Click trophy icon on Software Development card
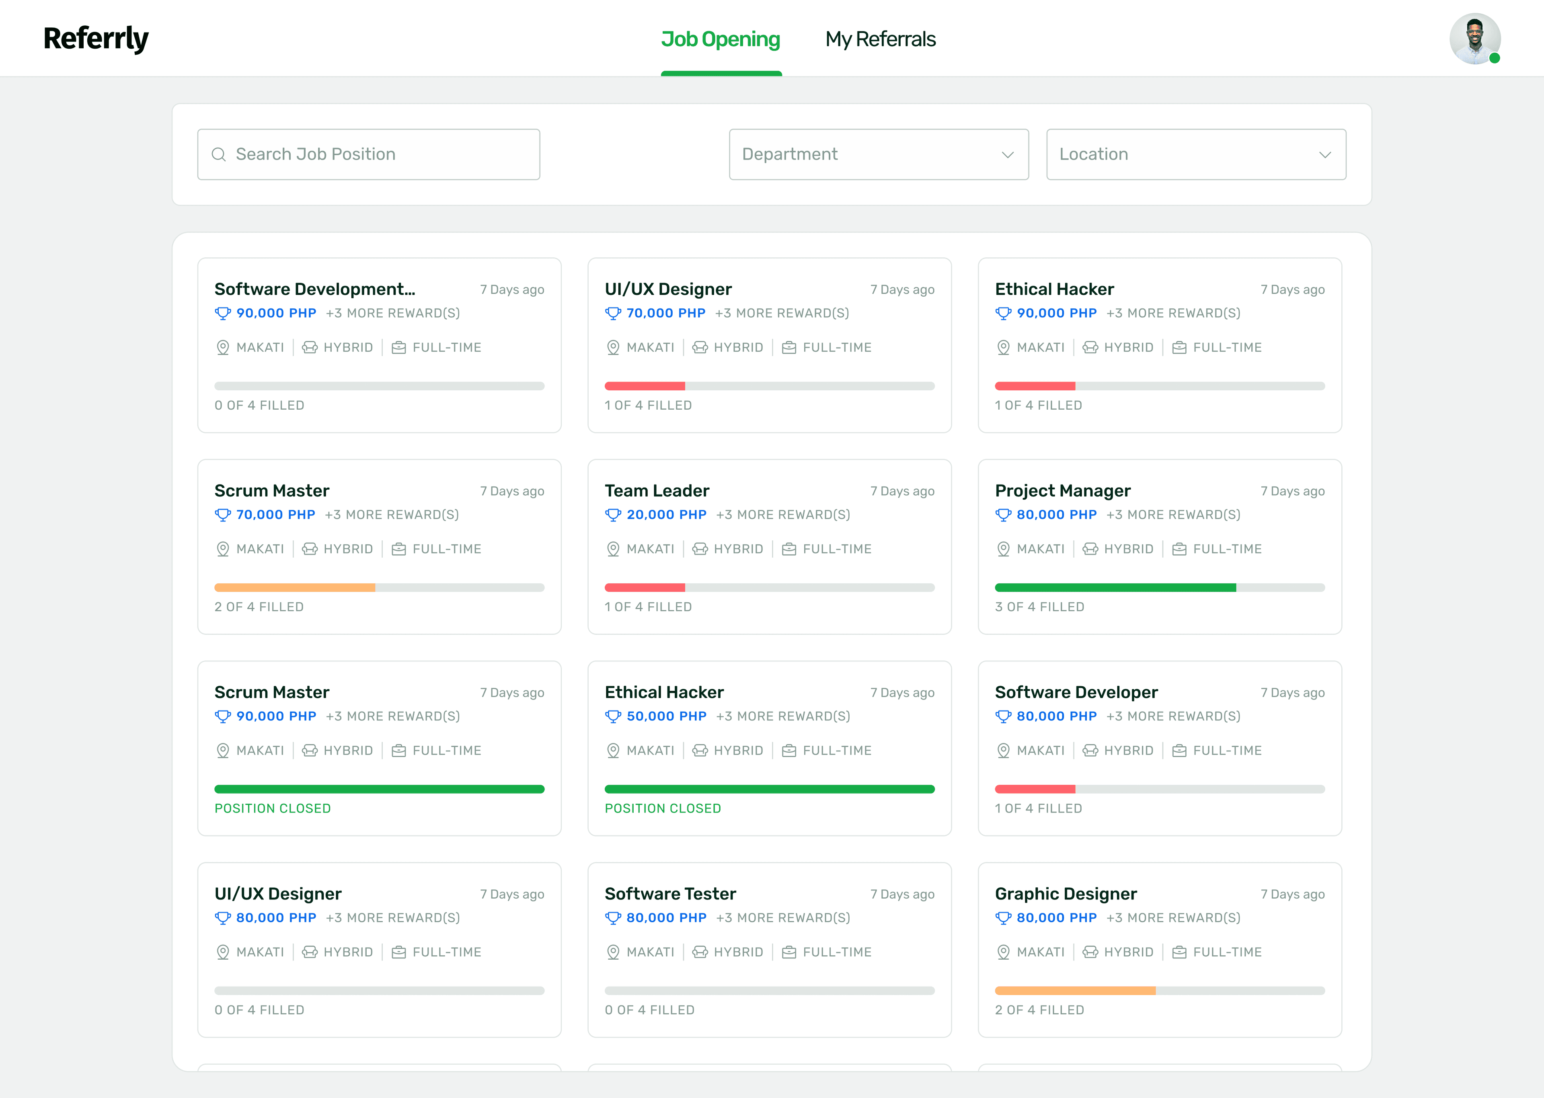 222,313
